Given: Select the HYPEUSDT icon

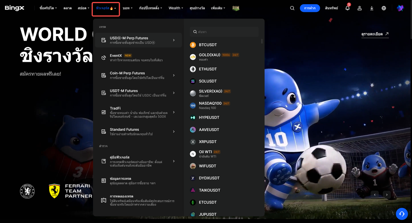Looking at the screenshot, I should click(193, 118).
